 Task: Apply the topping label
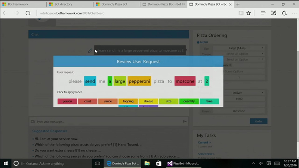coord(128,101)
